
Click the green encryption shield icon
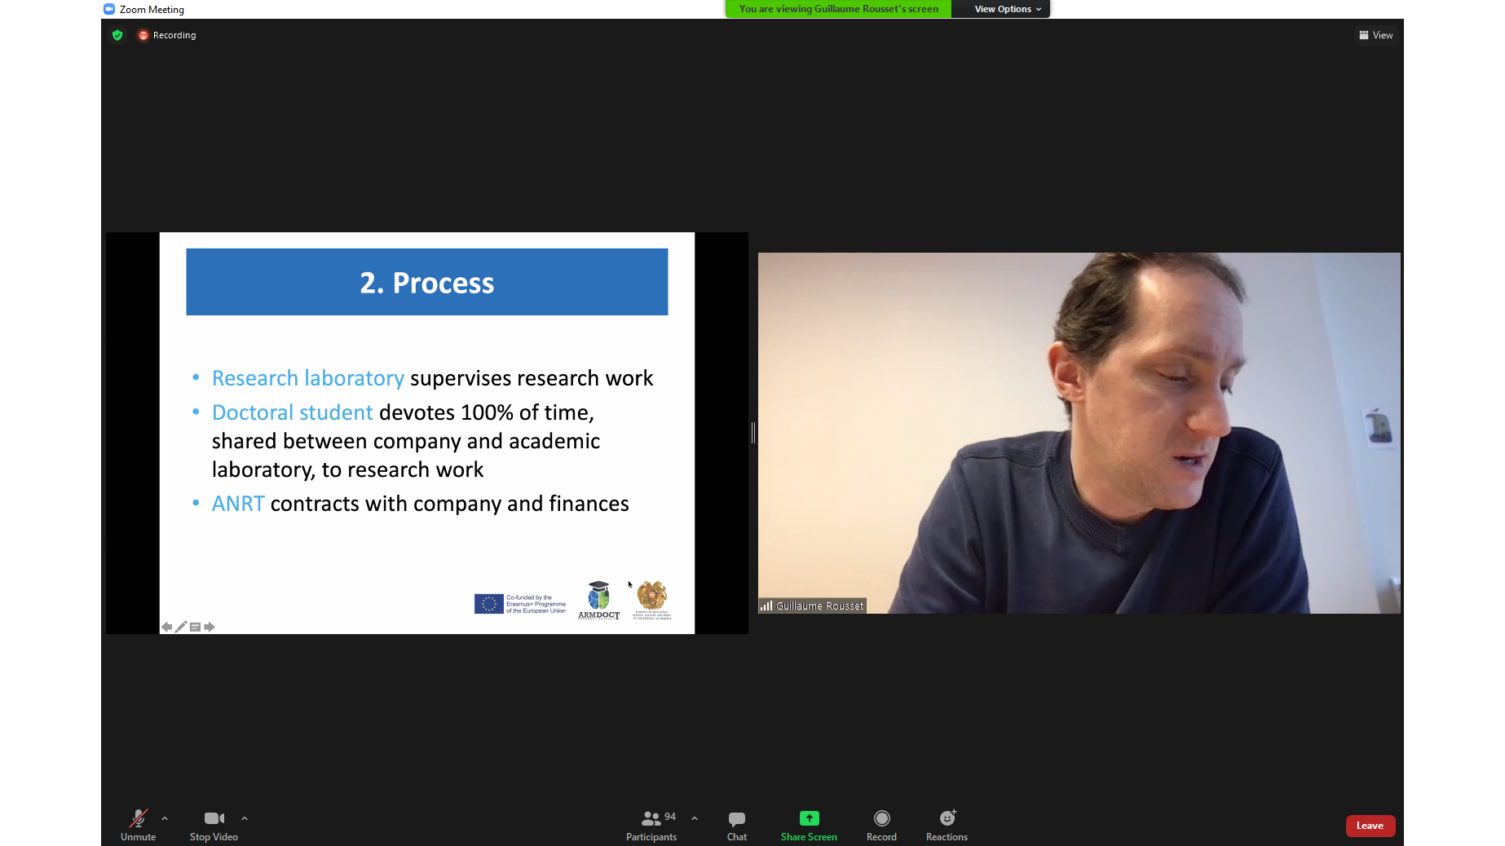coord(117,35)
